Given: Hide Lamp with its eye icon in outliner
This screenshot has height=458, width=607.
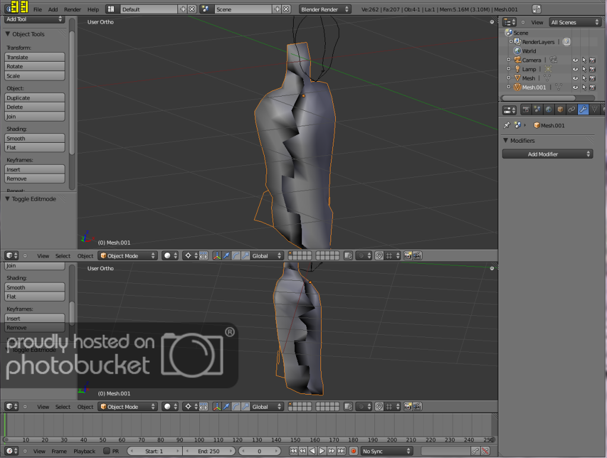Looking at the screenshot, I should coord(576,69).
